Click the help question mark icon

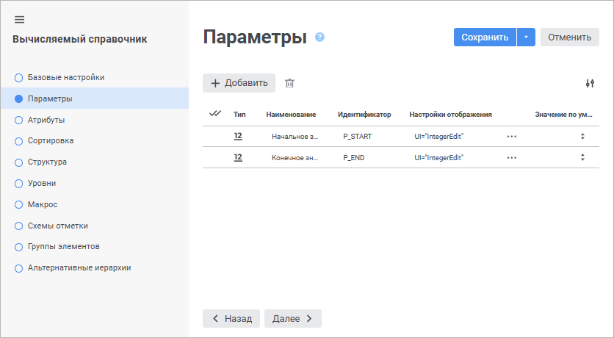pyautogui.click(x=319, y=37)
